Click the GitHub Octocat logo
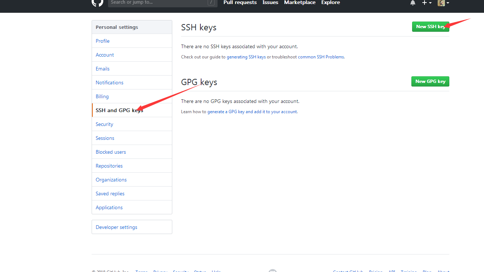 pyautogui.click(x=97, y=3)
